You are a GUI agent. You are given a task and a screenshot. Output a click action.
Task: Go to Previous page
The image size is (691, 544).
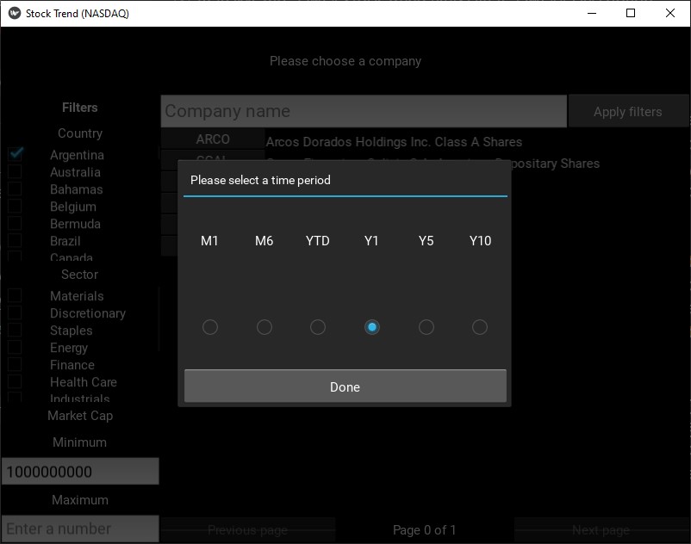[247, 530]
